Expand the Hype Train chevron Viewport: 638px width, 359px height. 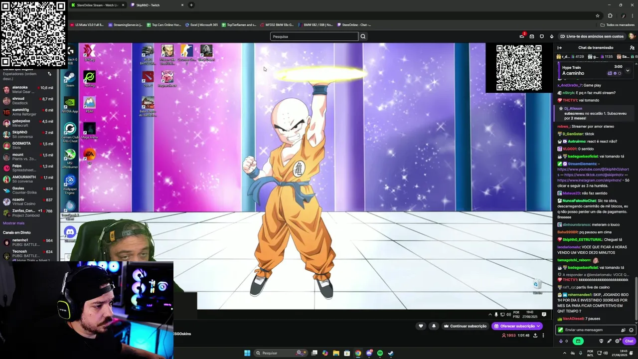[628, 70]
